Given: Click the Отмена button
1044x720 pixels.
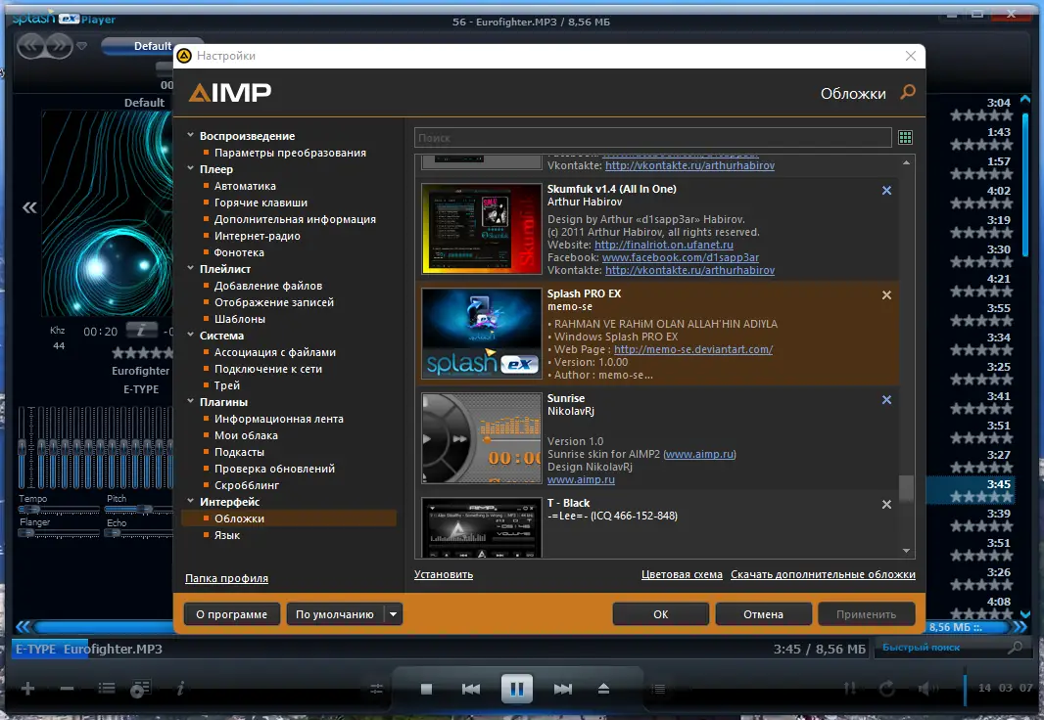Looking at the screenshot, I should tap(763, 614).
